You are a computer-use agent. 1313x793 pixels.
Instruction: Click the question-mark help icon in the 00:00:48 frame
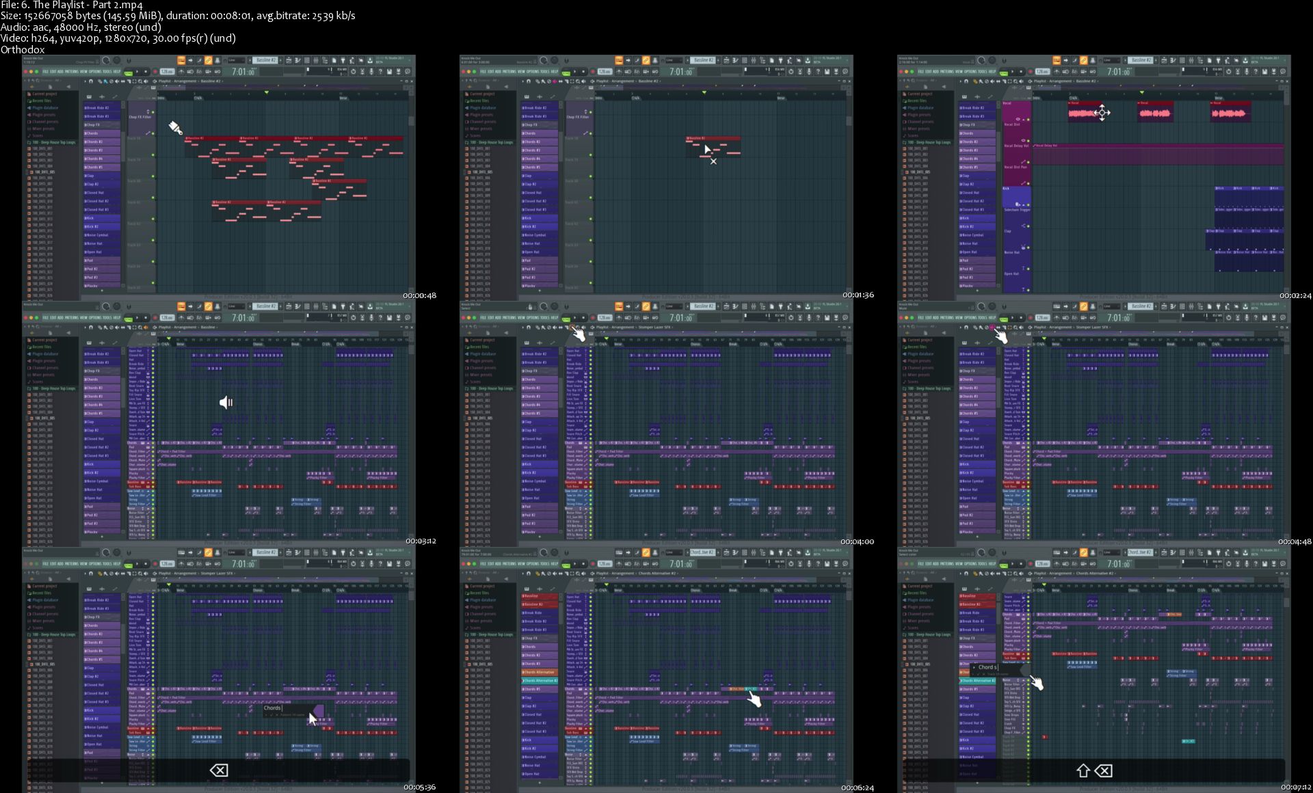click(380, 72)
